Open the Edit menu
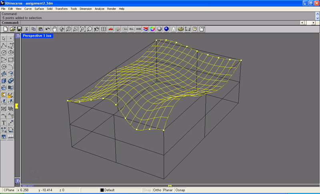The image size is (320, 194). pos(10,9)
